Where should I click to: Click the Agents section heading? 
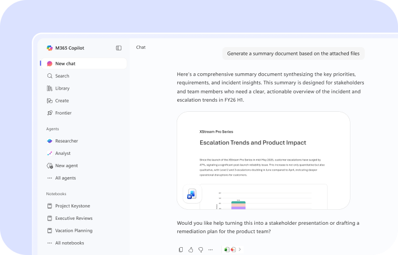point(53,129)
